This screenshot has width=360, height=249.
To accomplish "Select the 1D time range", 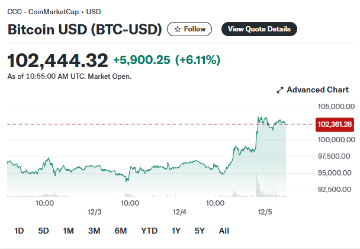I will click(19, 231).
